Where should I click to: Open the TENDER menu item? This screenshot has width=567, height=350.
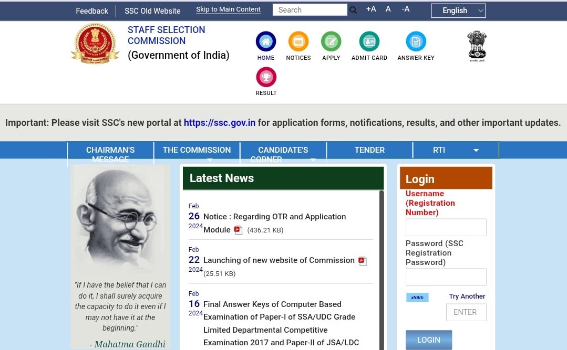point(369,150)
